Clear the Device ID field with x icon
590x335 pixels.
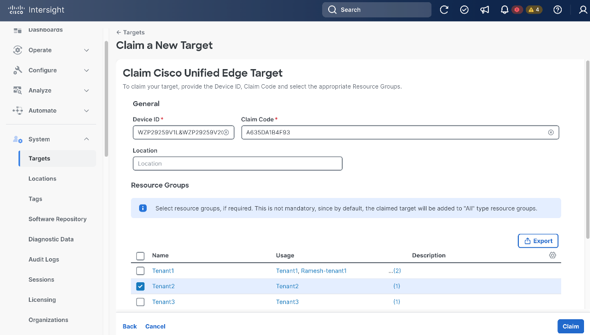tap(226, 132)
